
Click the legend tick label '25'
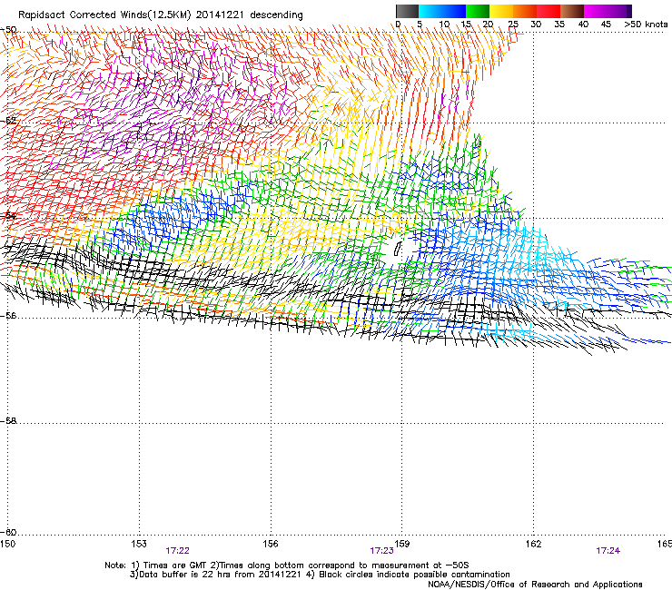(513, 25)
